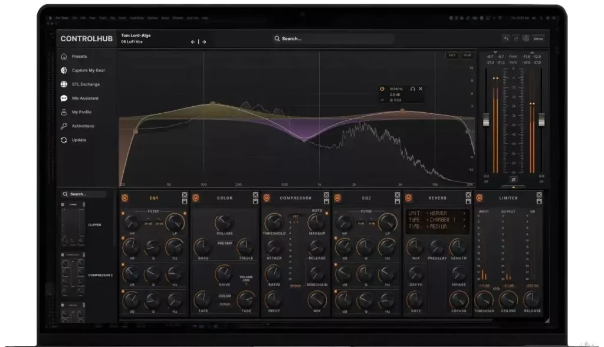The image size is (604, 347).
Task: Toggle the Limiter module power button
Action: pos(478,198)
